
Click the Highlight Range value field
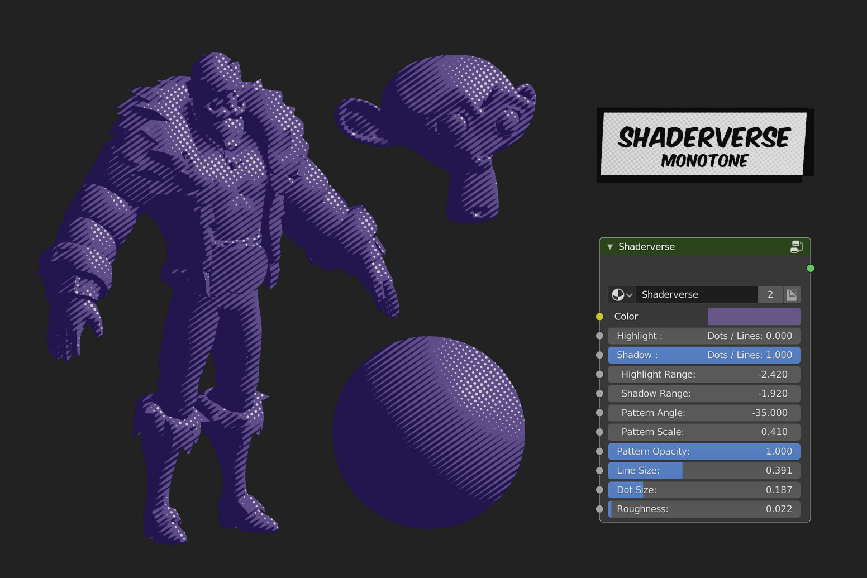(704, 375)
